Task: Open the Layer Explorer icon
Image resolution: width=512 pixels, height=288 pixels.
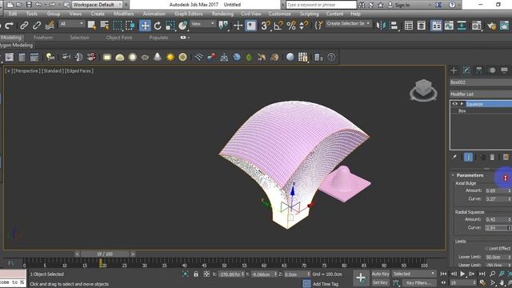Action: pos(422,26)
